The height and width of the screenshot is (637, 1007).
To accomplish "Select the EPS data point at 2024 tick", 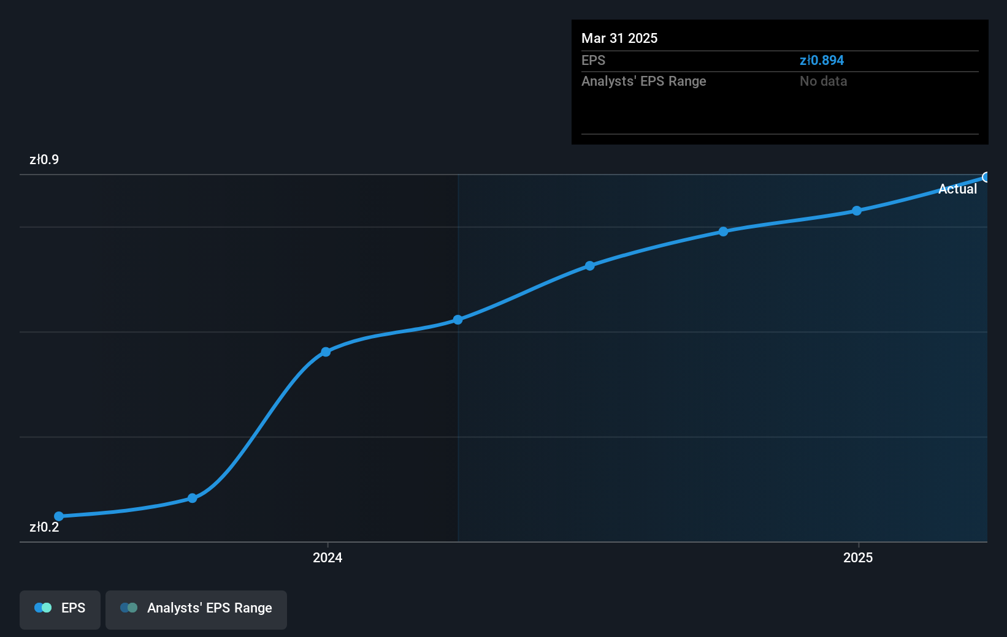I will 326,352.
